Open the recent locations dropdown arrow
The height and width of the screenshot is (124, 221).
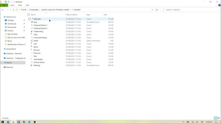coord(11,10)
